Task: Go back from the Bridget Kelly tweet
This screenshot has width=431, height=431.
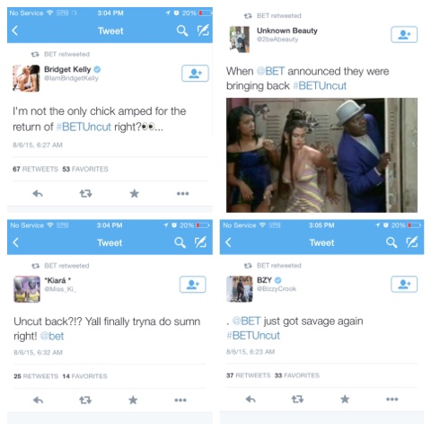Action: [x=14, y=31]
